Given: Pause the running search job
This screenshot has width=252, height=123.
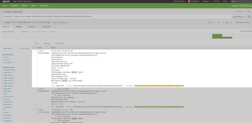Looking at the screenshot, I should [215, 23].
